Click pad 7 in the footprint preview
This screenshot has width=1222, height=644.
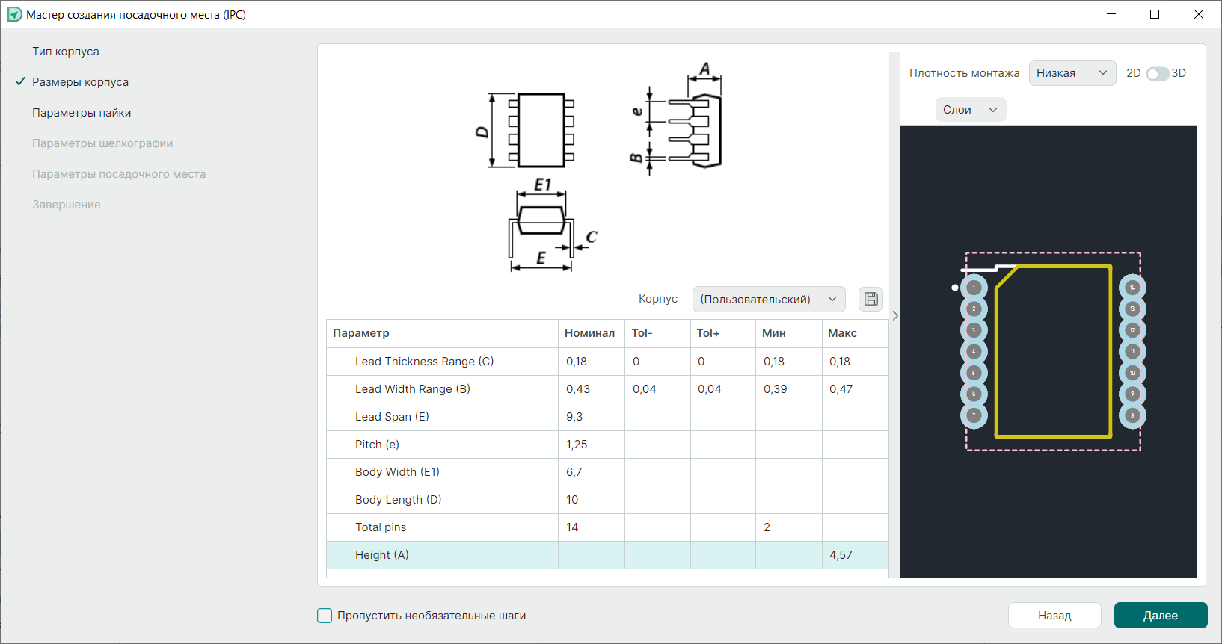(974, 415)
